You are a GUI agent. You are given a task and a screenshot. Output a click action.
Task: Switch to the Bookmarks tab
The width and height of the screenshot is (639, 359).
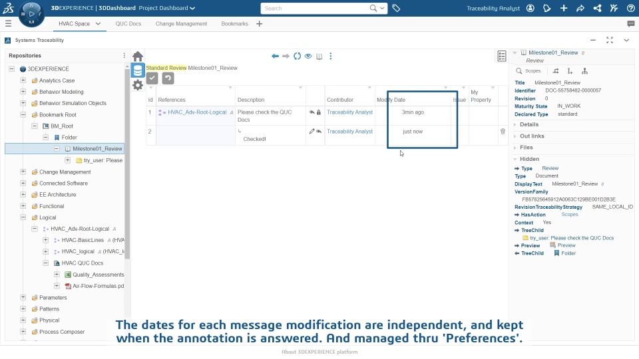[235, 24]
